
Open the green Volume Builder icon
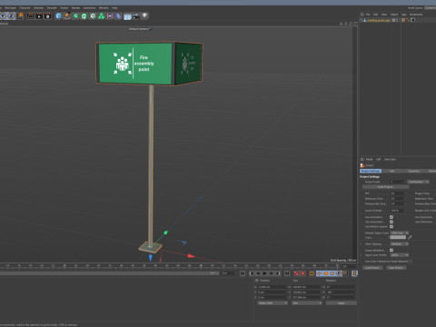click(x=102, y=16)
